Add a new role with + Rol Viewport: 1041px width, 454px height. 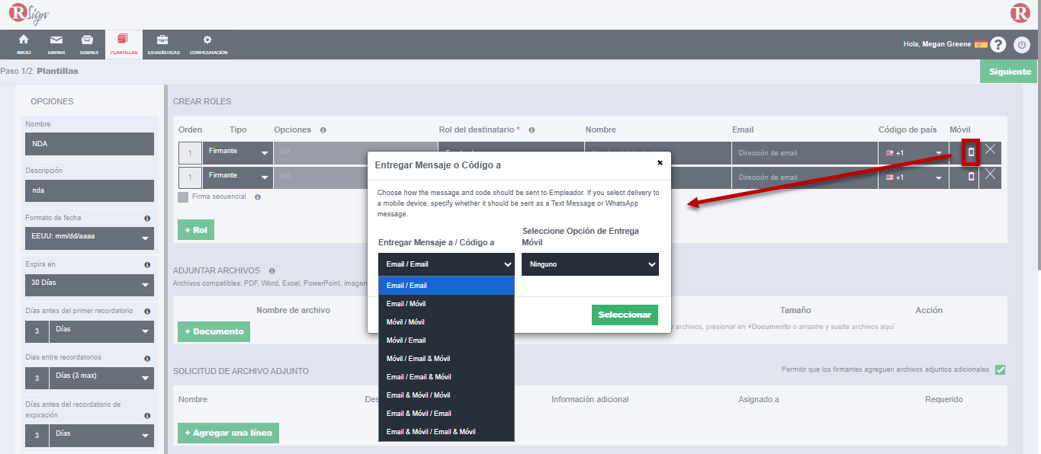(x=195, y=230)
